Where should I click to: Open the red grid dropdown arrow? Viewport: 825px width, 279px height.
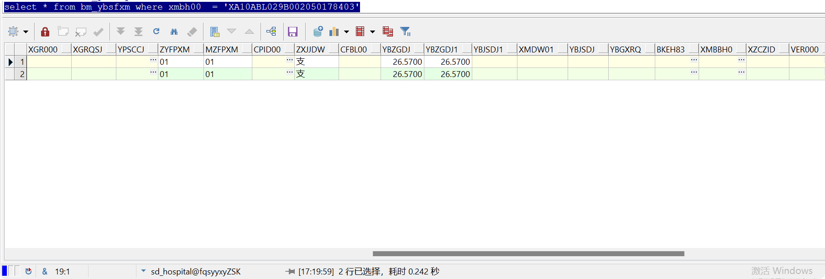372,32
